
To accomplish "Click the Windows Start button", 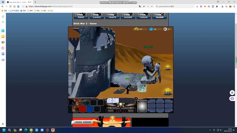I will (x=4, y=130).
